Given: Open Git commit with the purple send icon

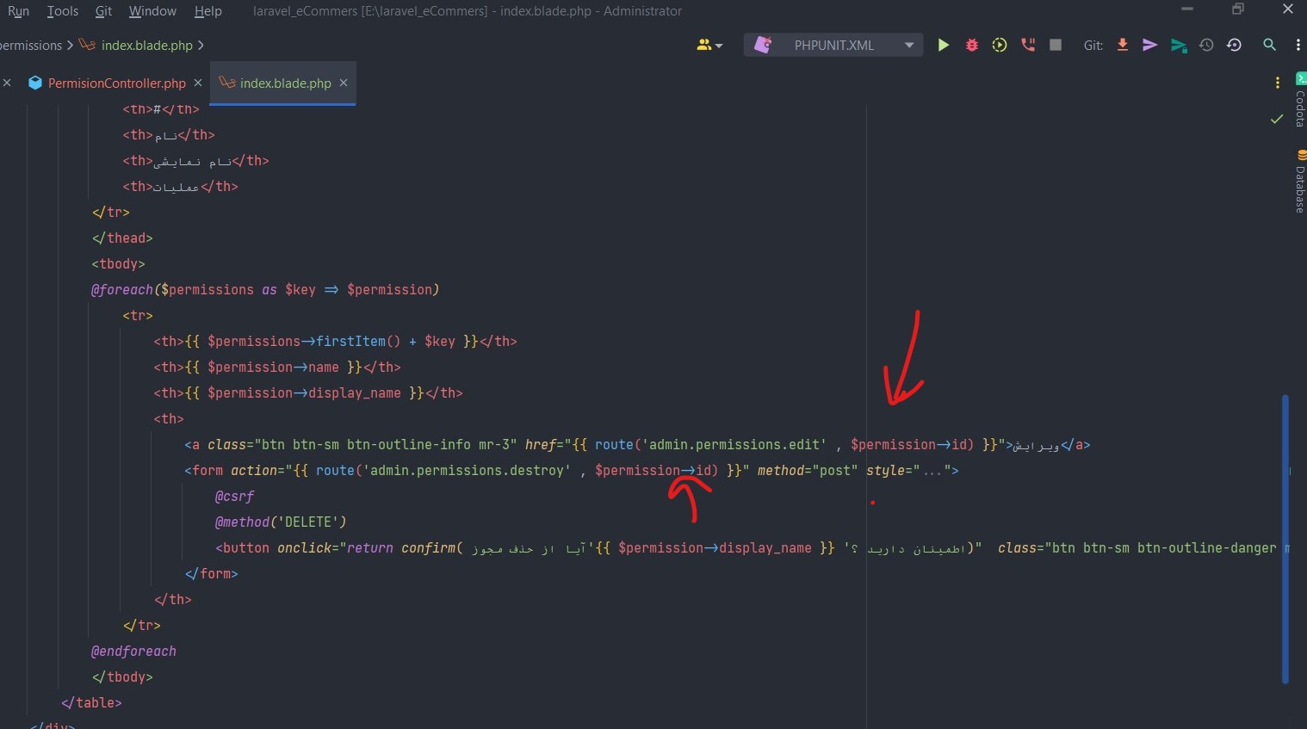Looking at the screenshot, I should (1150, 45).
